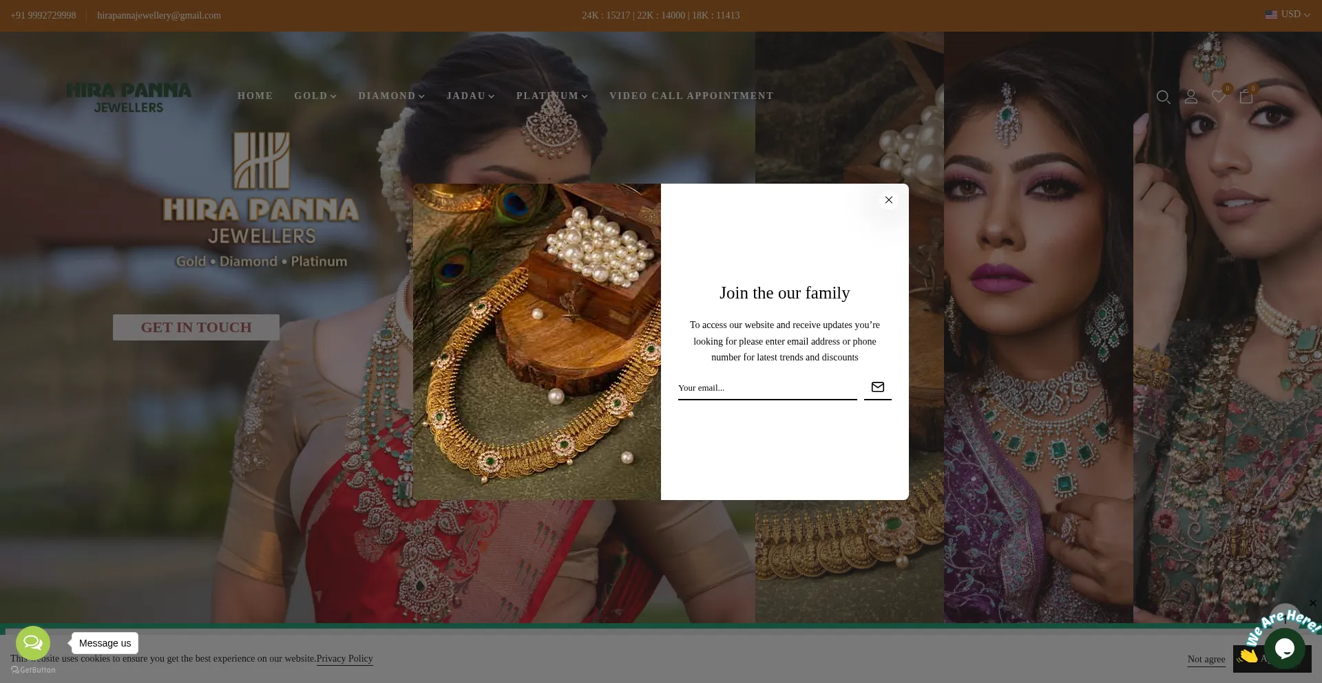Click the gold rates text 24K : 15217
Image resolution: width=1322 pixels, height=683 pixels.
tap(606, 15)
